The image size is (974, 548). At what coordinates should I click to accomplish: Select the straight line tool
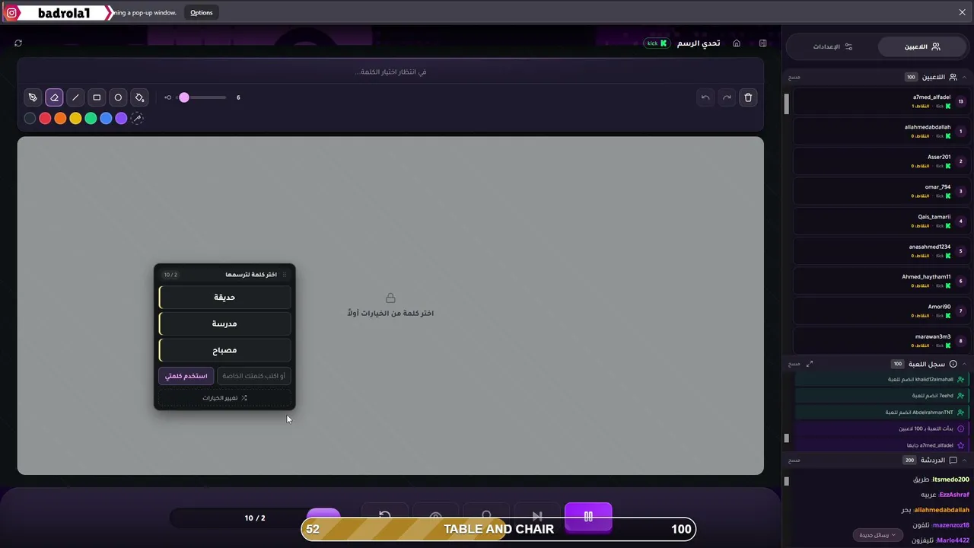click(x=75, y=97)
